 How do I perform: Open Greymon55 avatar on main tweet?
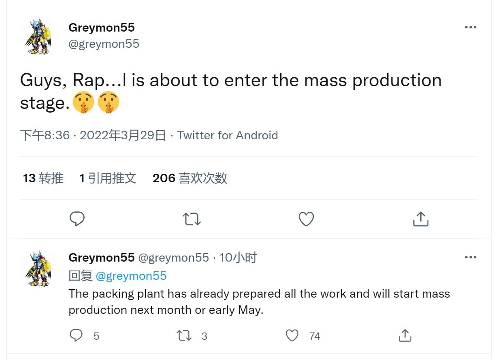(39, 36)
